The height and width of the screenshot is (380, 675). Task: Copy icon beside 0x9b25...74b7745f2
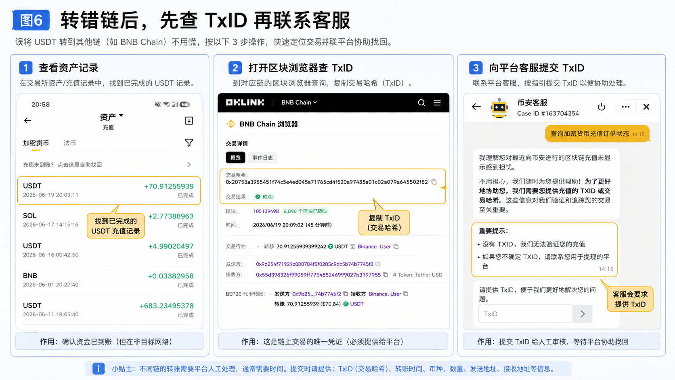(x=346, y=294)
